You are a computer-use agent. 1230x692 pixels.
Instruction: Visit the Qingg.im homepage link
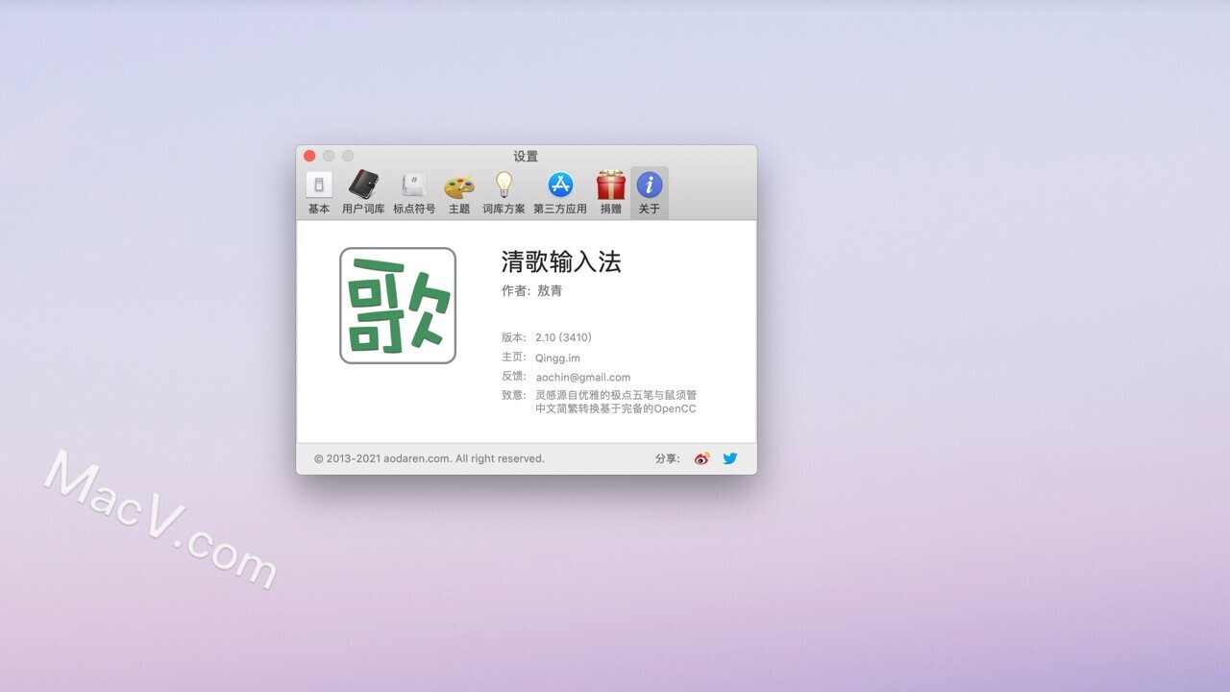(x=559, y=357)
